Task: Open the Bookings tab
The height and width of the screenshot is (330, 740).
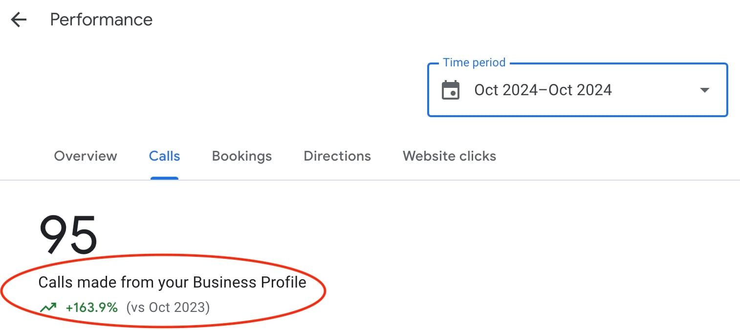Action: pyautogui.click(x=241, y=156)
